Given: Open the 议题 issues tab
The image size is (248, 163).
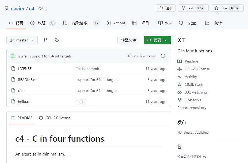Looking at the screenshot, I should (43, 23).
